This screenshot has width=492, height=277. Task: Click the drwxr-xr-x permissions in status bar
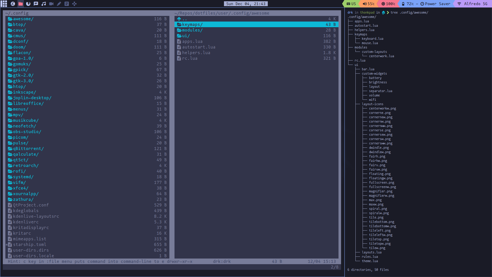click(x=180, y=261)
